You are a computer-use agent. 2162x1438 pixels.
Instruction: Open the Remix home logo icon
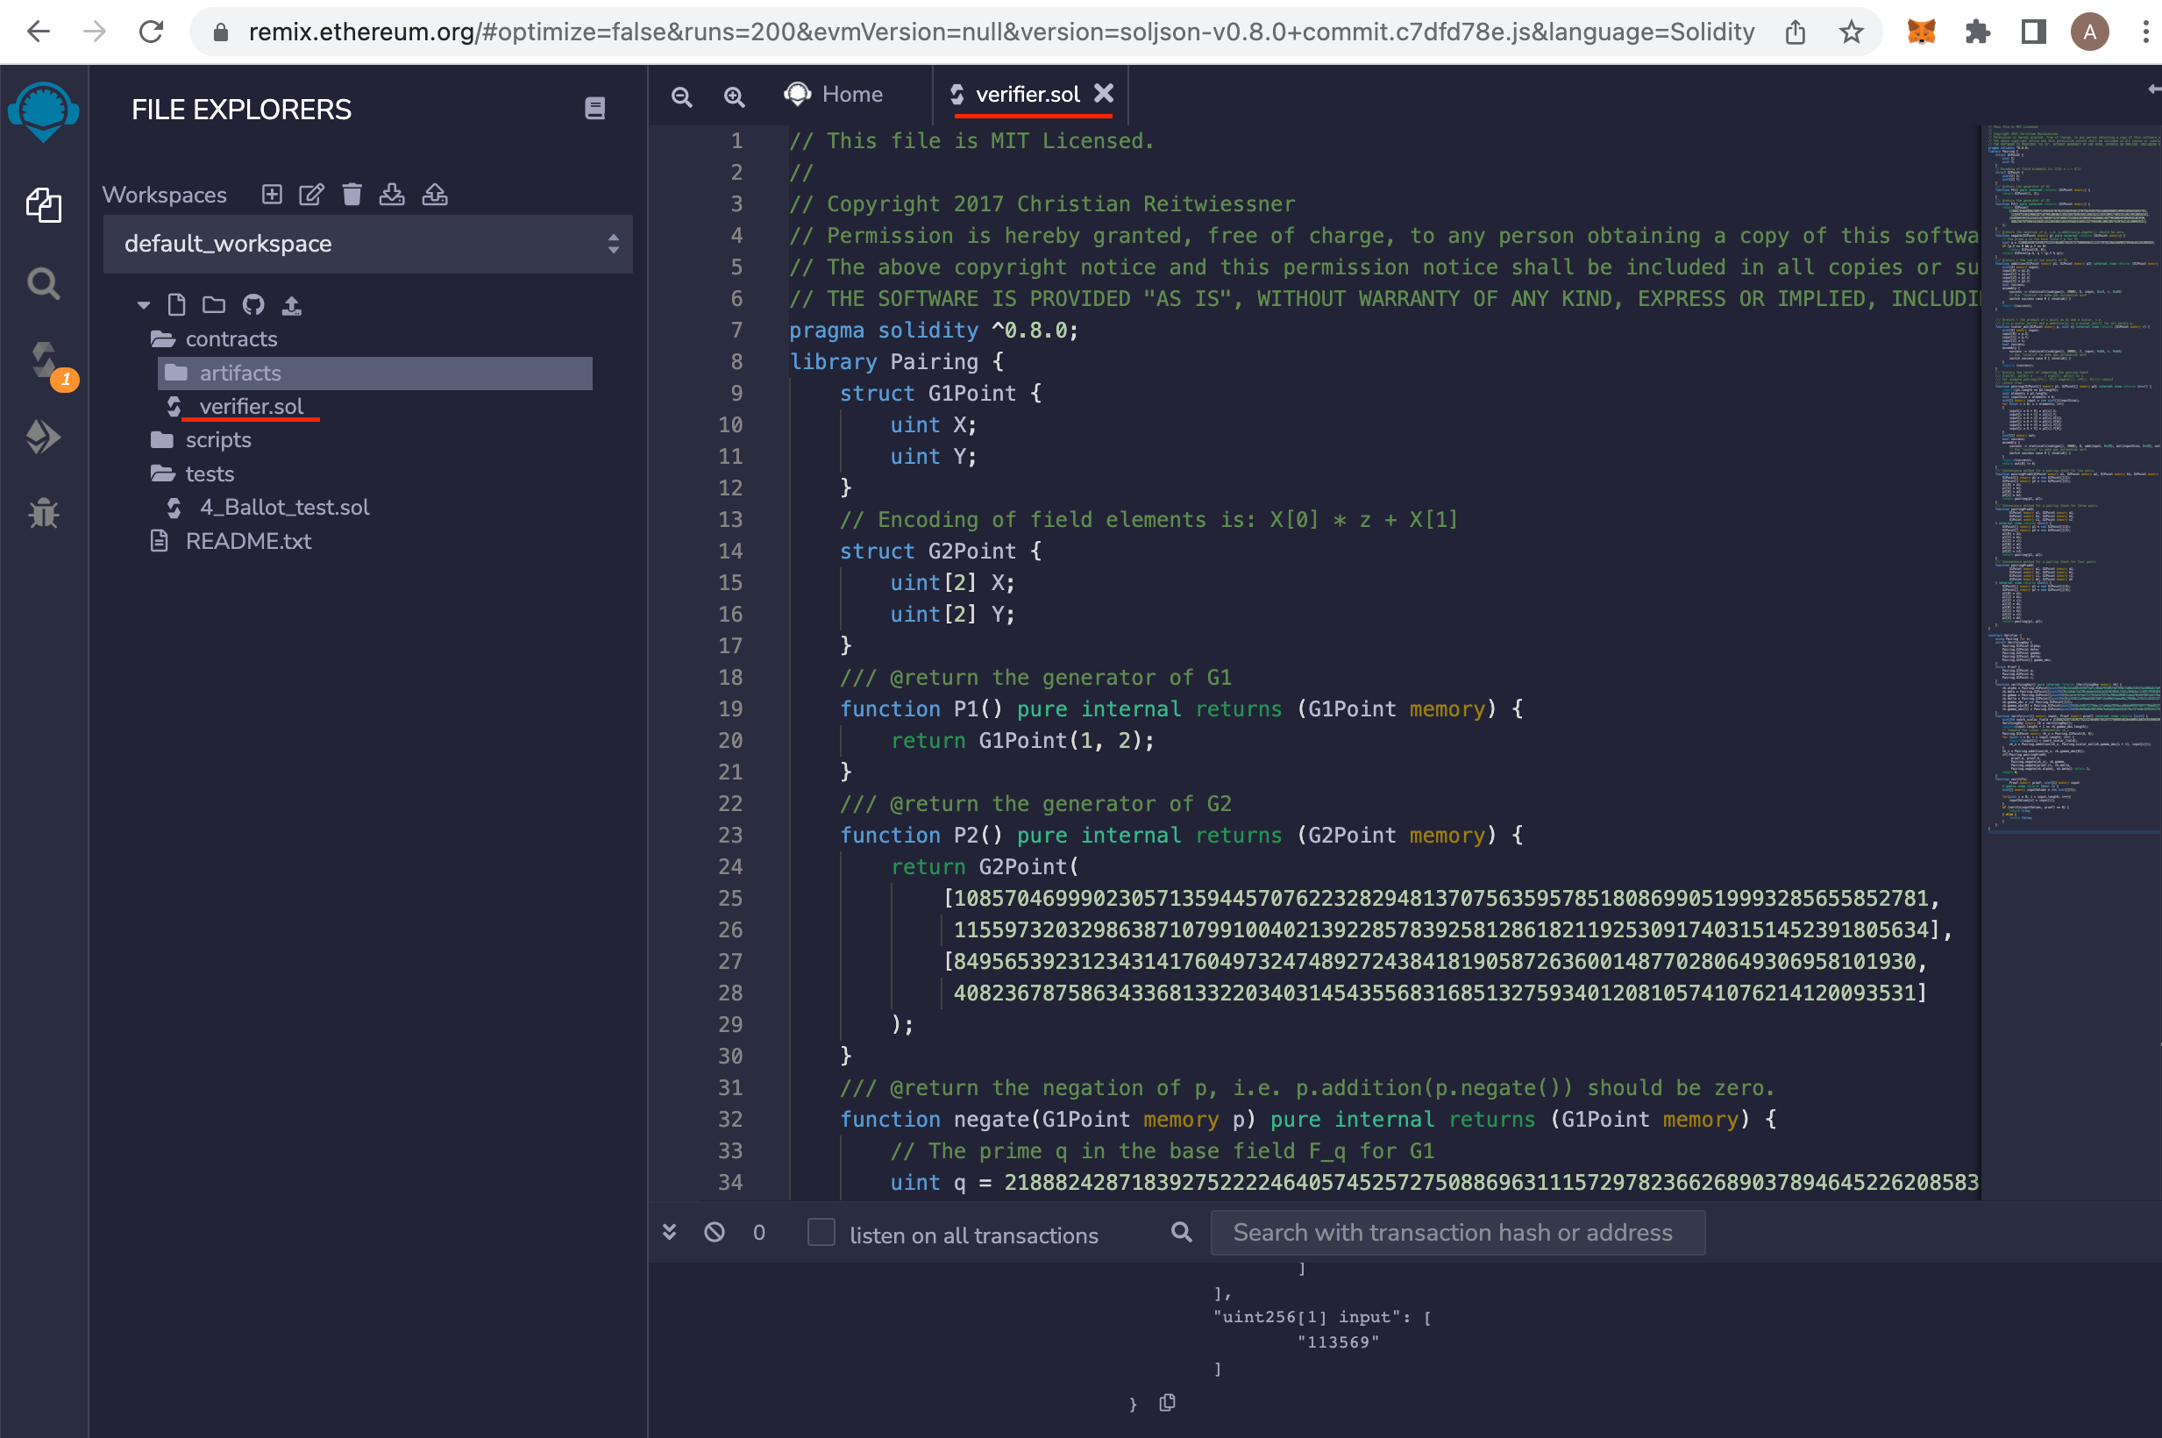click(43, 111)
